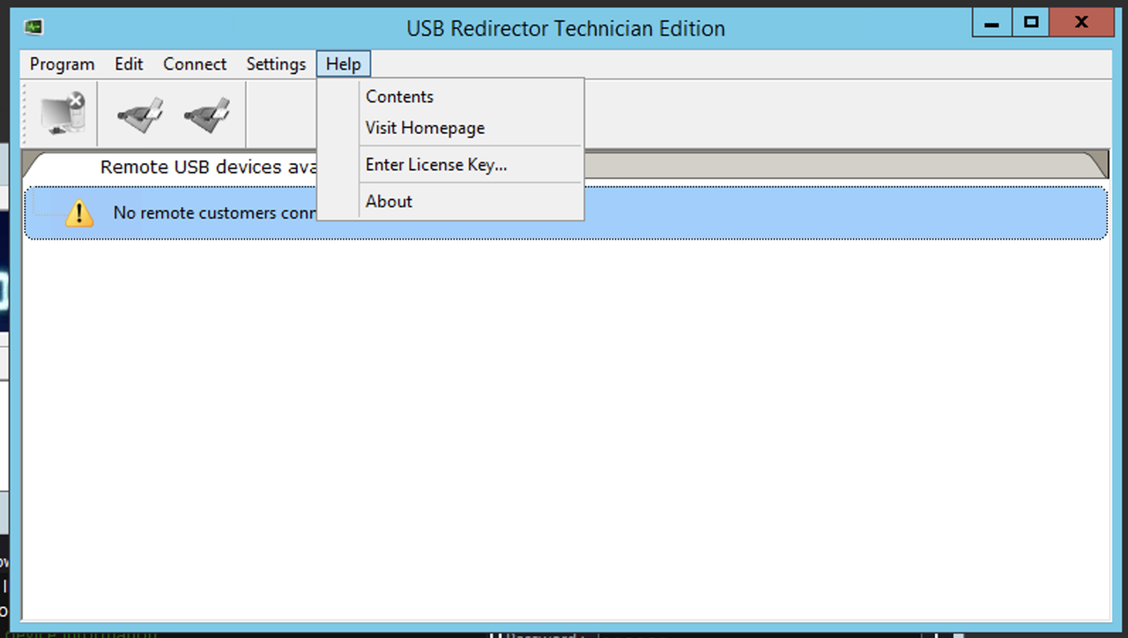Open the Edit menu

click(x=129, y=63)
